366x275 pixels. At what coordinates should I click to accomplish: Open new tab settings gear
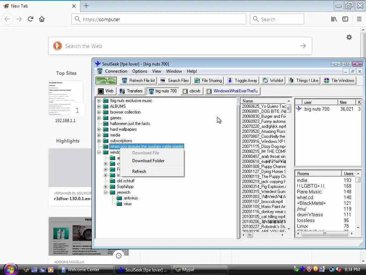tap(349, 37)
